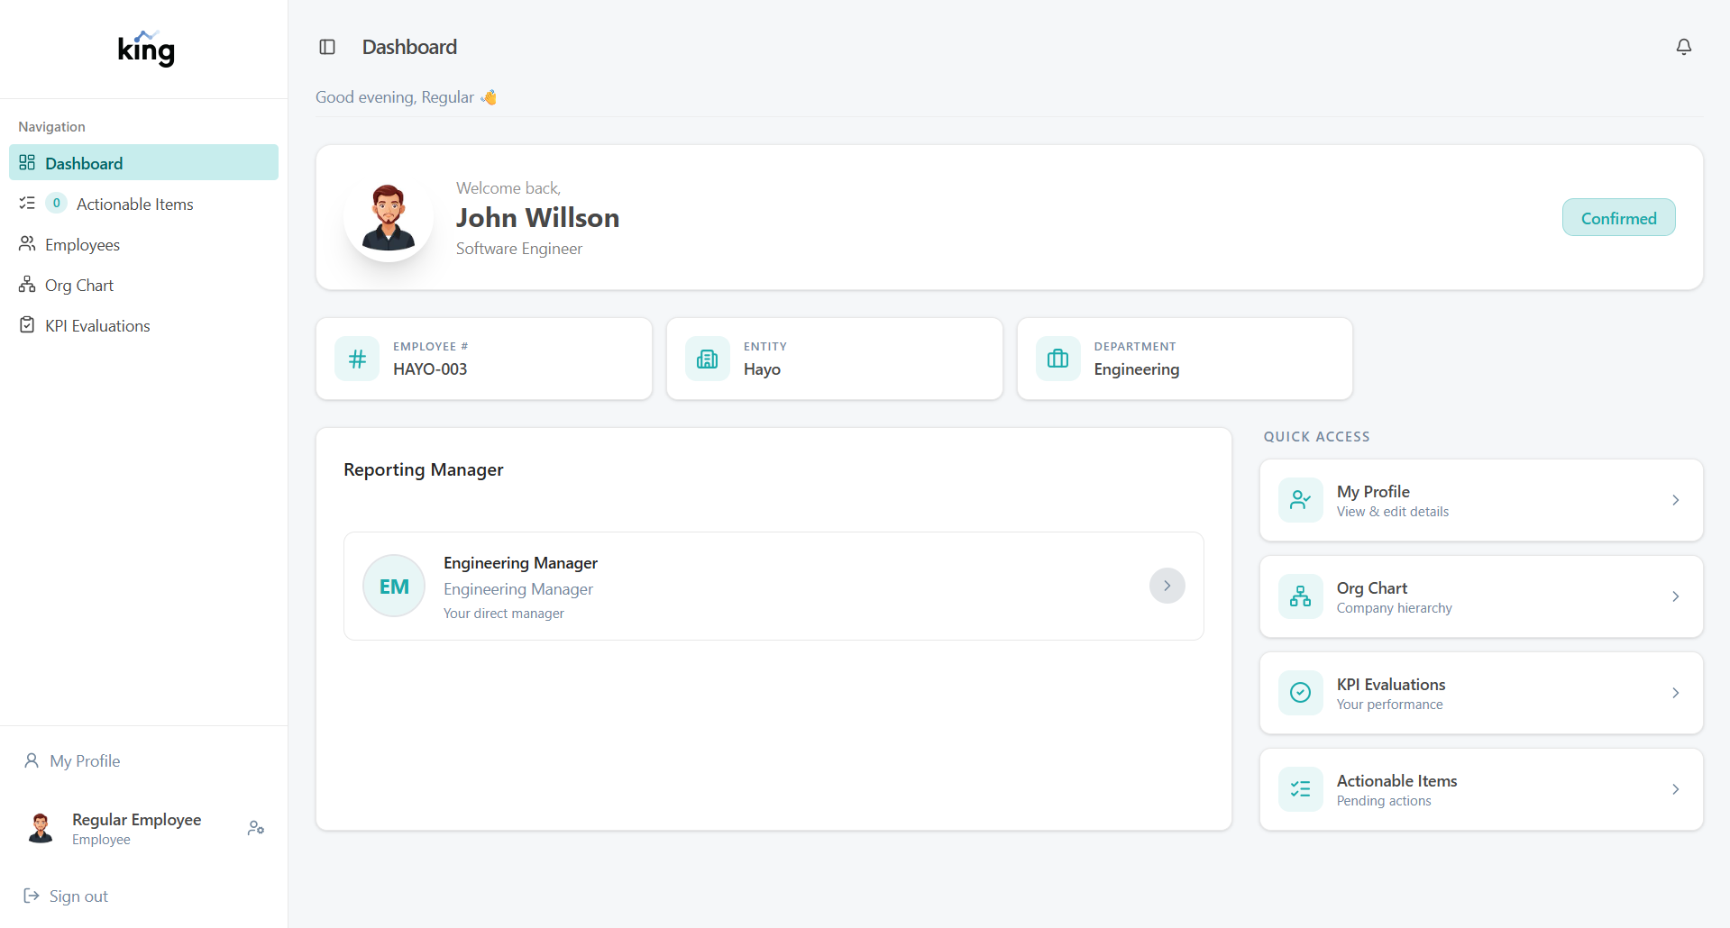Open Org Chart 'Company hierarchy' card
This screenshot has height=928, width=1730.
click(1481, 596)
